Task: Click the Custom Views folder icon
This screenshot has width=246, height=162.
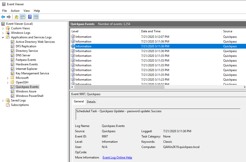Action: [x=8, y=28]
